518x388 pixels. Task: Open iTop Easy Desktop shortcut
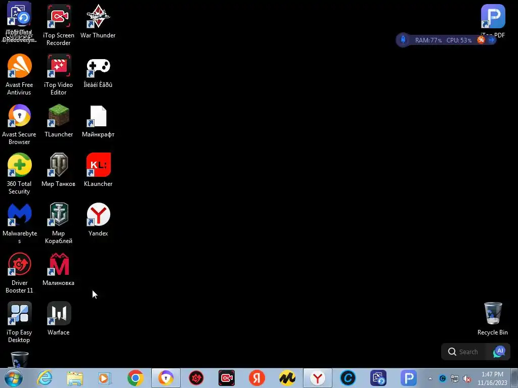tap(19, 322)
